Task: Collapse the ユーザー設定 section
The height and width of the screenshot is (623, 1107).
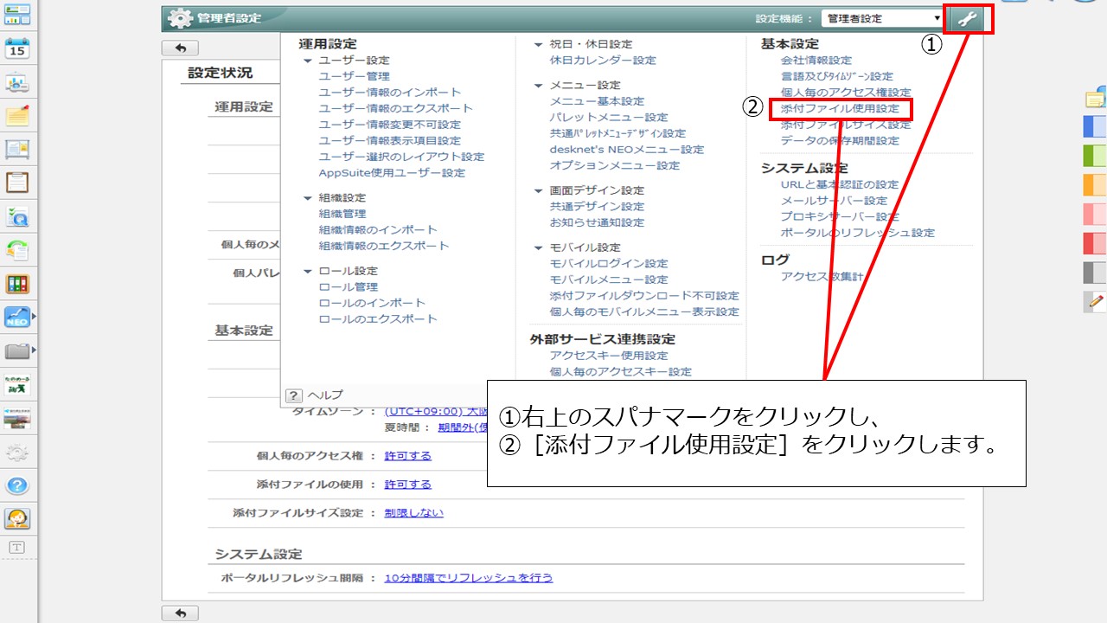Action: (x=308, y=61)
